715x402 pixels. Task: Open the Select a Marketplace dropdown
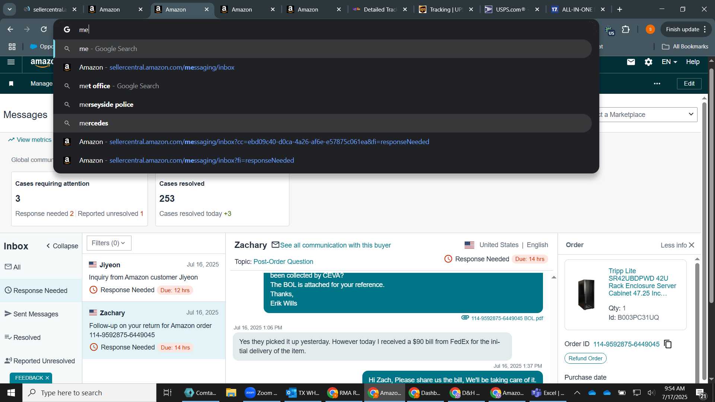648,115
